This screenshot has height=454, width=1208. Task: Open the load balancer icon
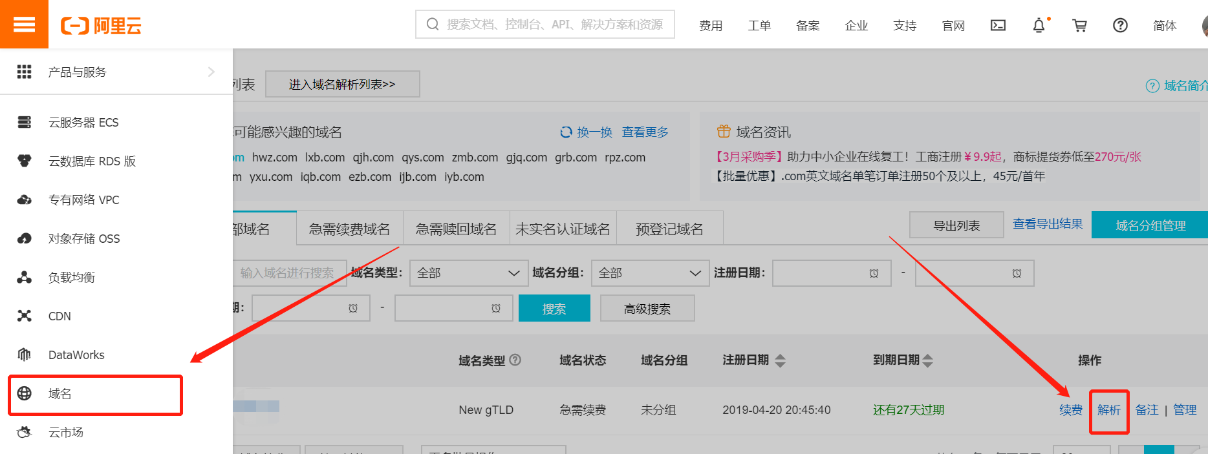coord(25,277)
